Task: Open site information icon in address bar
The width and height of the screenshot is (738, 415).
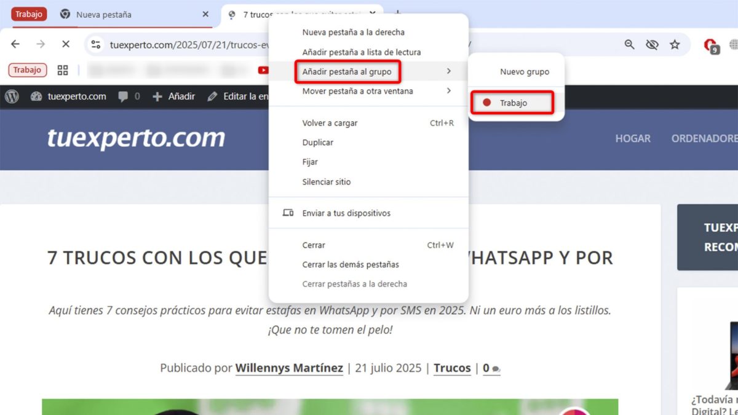Action: pyautogui.click(x=95, y=44)
